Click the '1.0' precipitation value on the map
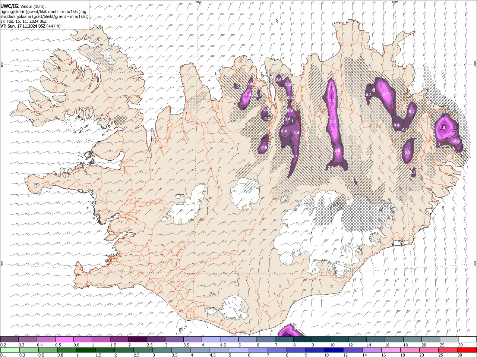Viewport: 477px width, 358px height. pos(333,122)
